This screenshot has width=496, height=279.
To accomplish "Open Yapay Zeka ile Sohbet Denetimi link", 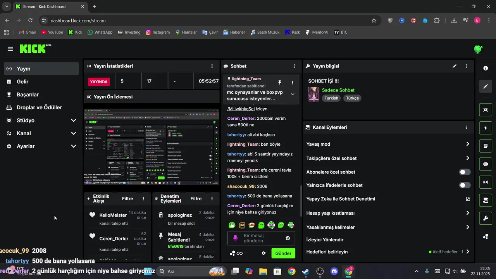I will (468, 199).
